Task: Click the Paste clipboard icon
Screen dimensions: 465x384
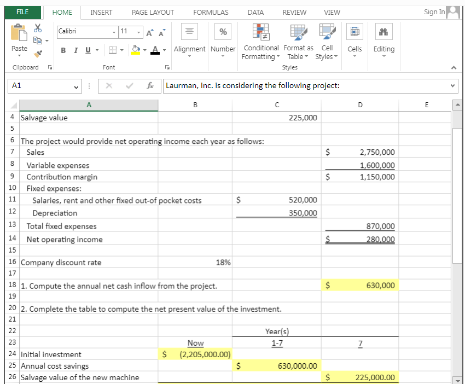Action: tap(19, 33)
